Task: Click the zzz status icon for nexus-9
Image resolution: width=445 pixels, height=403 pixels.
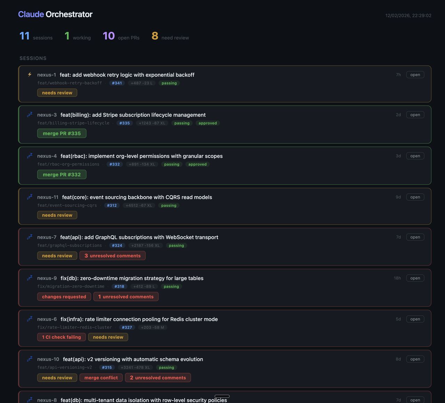Action: coord(30,278)
